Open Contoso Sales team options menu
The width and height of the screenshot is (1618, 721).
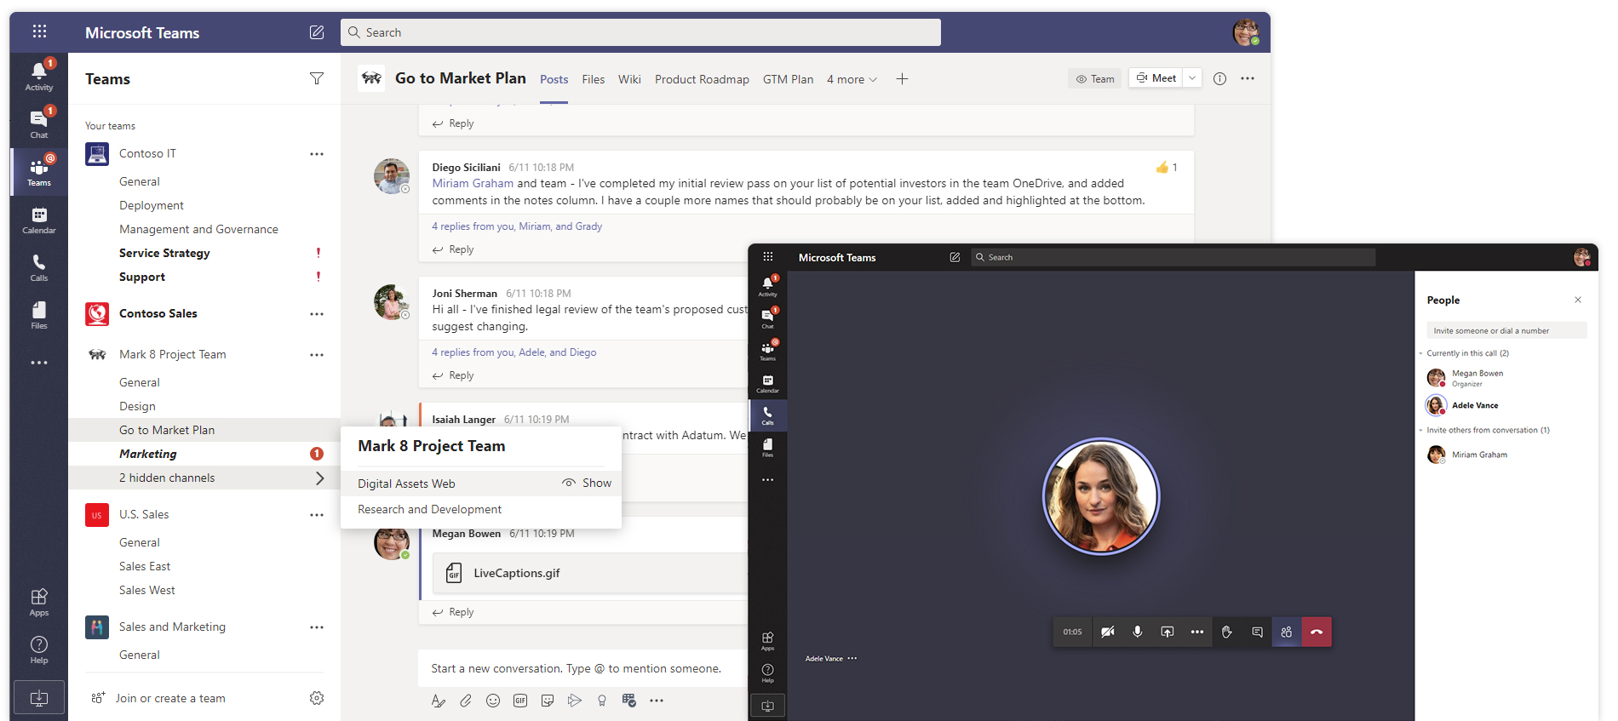(x=317, y=314)
